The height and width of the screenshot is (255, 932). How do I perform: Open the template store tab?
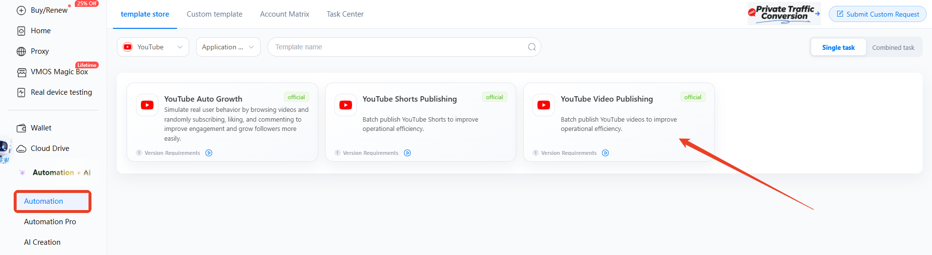145,14
